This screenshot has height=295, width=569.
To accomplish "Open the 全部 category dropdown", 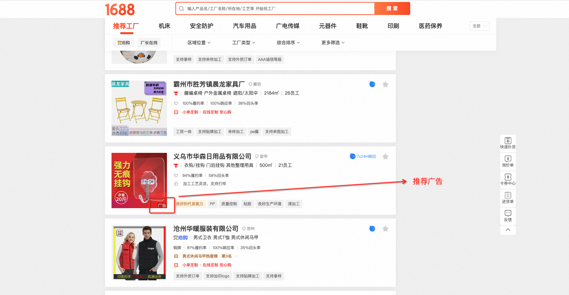I will click(x=479, y=26).
